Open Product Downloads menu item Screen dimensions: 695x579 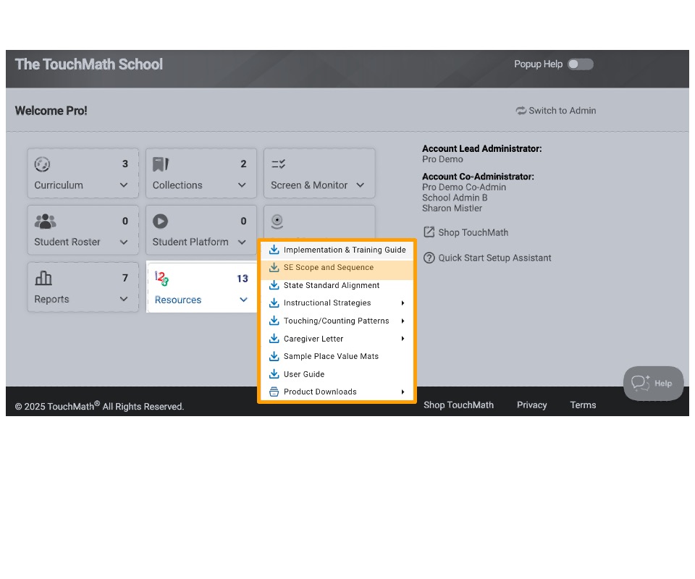pyautogui.click(x=337, y=392)
